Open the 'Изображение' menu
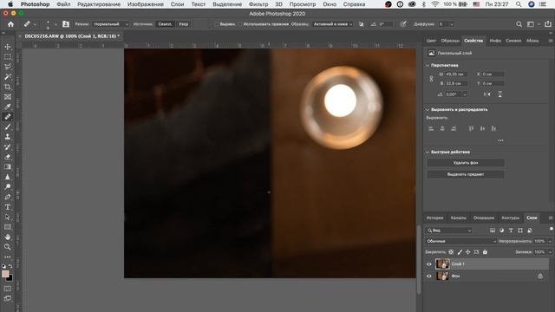Screen dimensions: 555x312 (146, 4)
